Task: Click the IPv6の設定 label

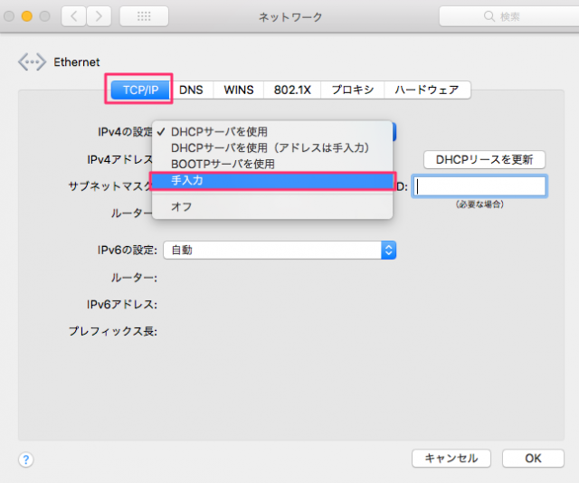Action: (x=127, y=250)
